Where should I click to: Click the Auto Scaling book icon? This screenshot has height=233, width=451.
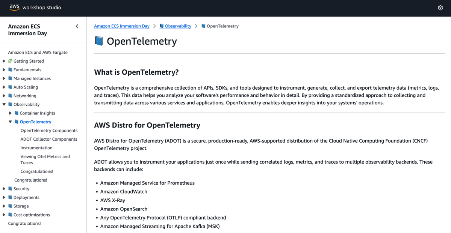pyautogui.click(x=10, y=87)
